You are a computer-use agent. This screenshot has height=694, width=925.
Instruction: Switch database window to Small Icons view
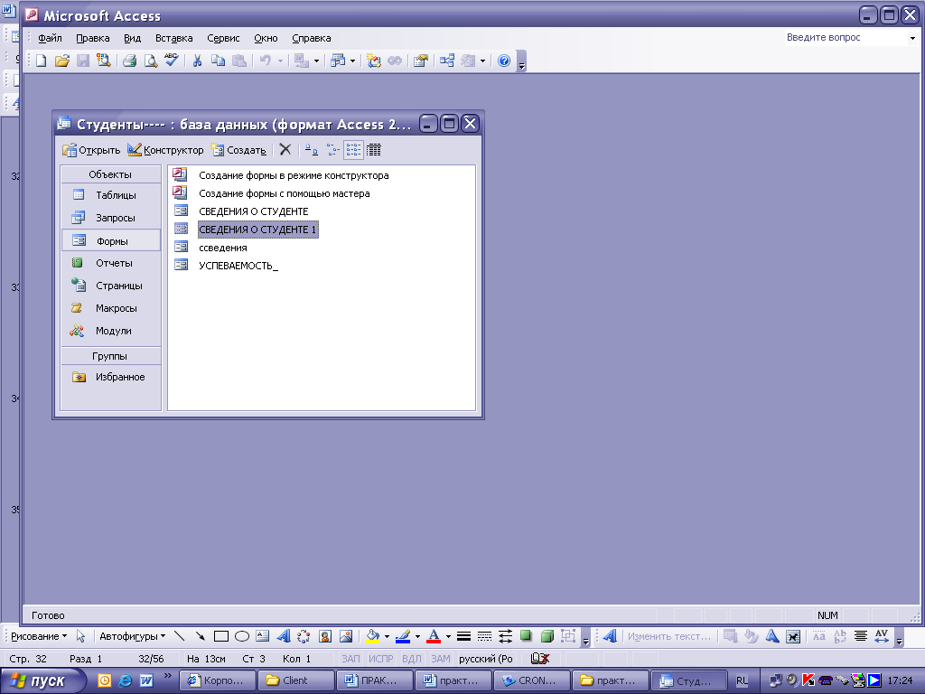(332, 150)
